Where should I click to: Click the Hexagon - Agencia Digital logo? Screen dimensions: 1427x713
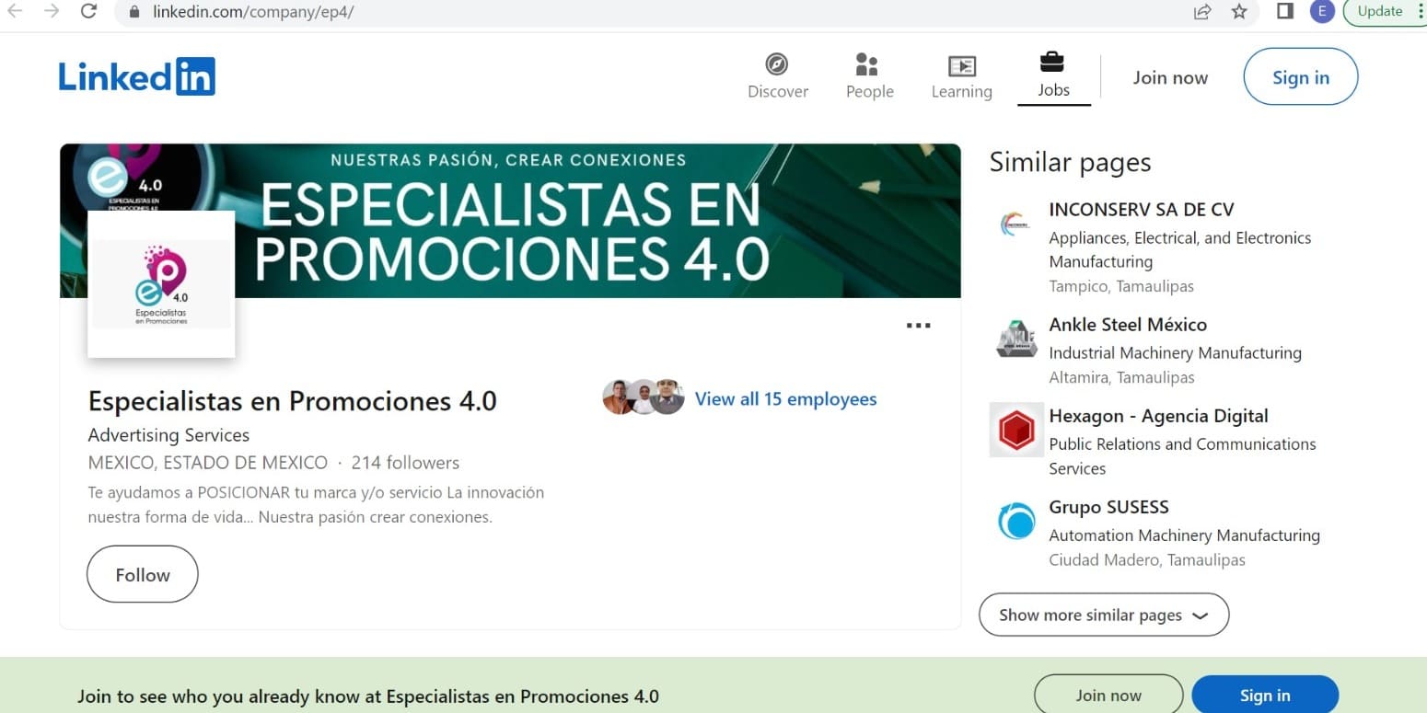pyautogui.click(x=1016, y=430)
